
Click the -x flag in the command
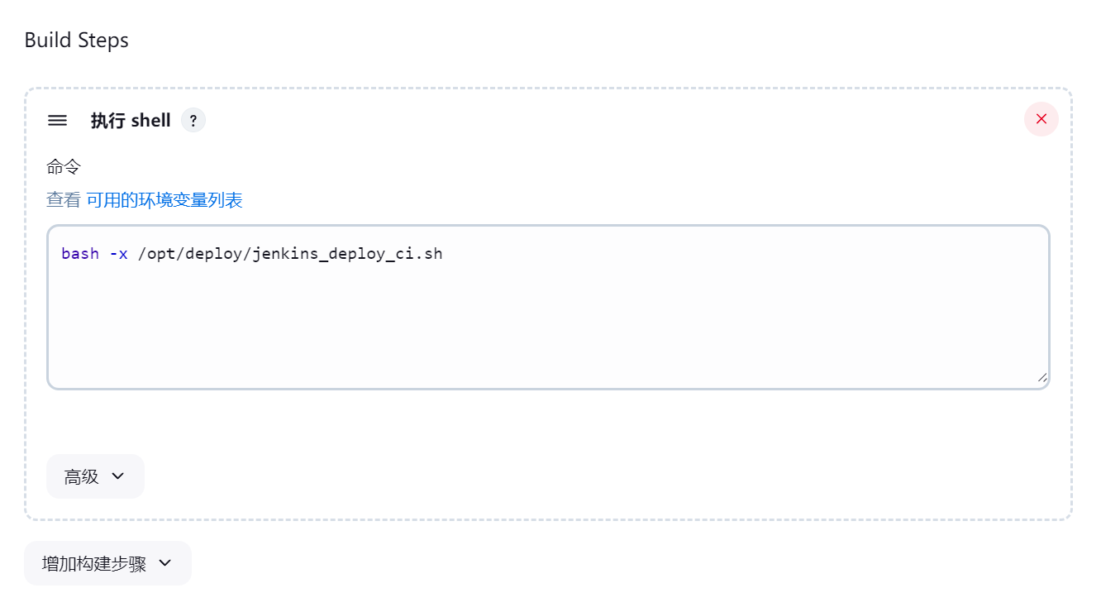click(118, 254)
